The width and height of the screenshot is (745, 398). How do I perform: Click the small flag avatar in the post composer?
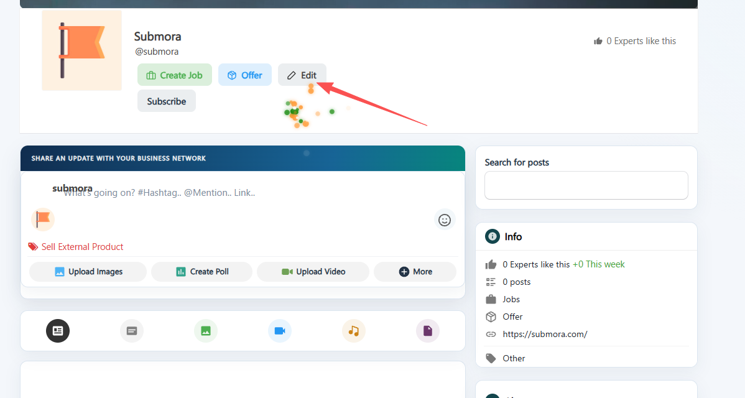(x=43, y=220)
